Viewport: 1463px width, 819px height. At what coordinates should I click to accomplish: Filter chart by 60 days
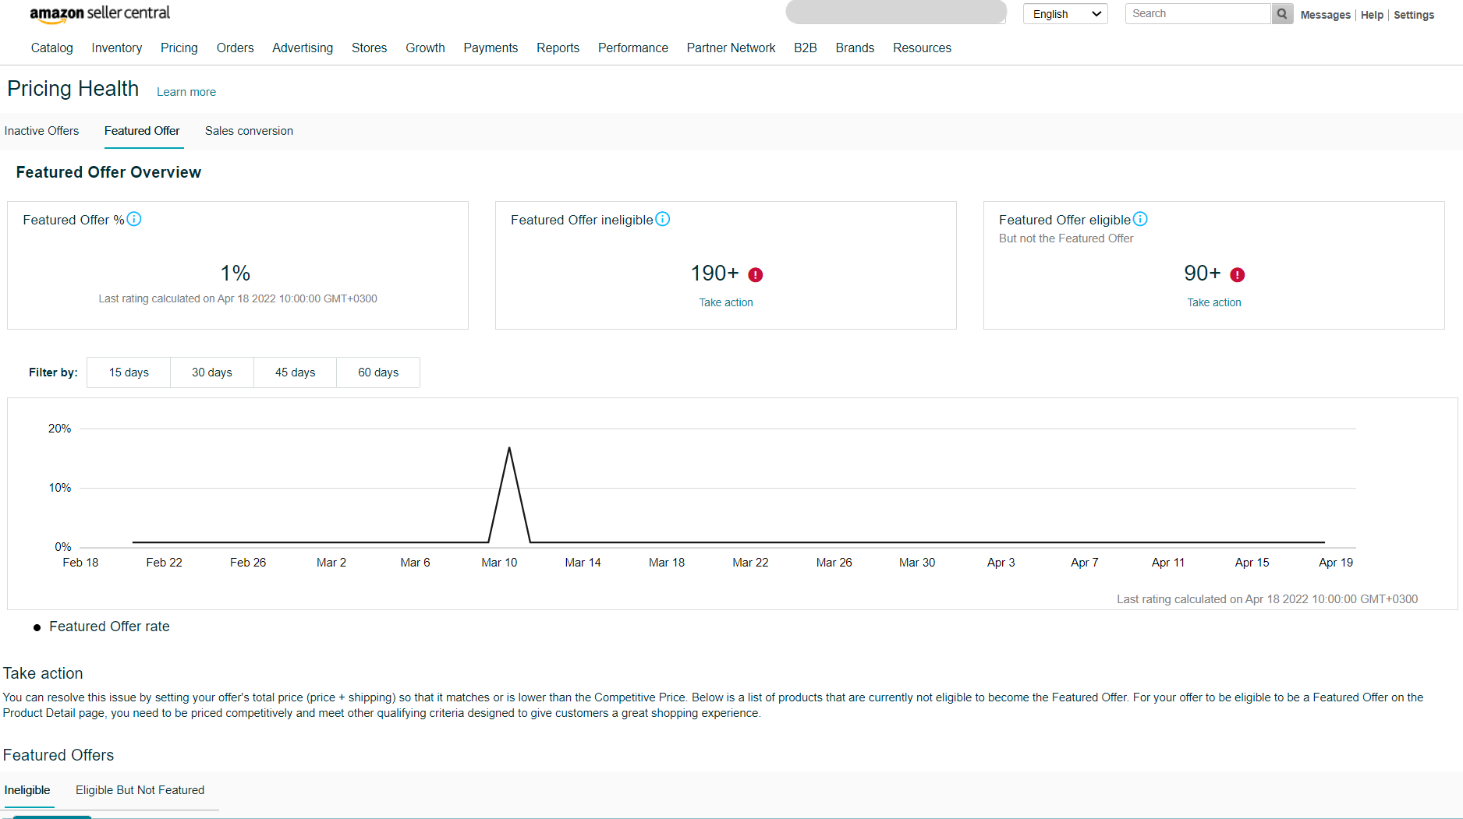point(378,372)
